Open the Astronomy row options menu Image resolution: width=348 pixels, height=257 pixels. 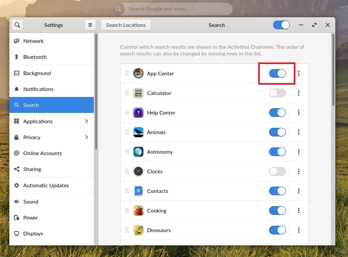pyautogui.click(x=299, y=152)
